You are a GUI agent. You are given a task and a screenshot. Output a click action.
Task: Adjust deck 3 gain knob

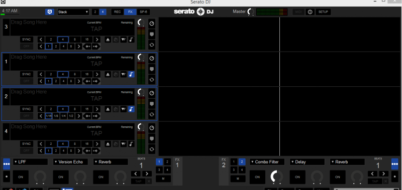click(141, 23)
